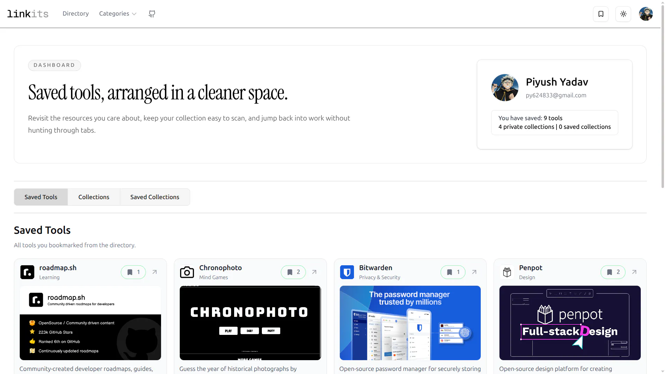Click the Privacy & Security category label

[x=380, y=277]
